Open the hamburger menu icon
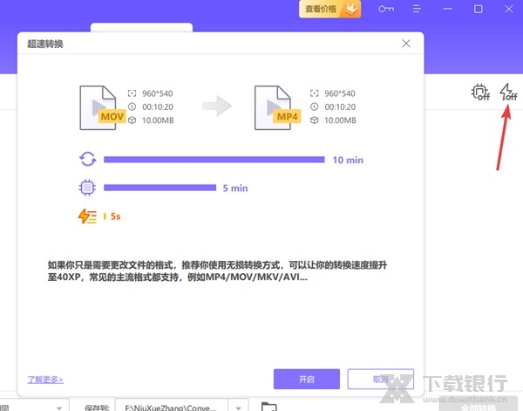 coord(417,9)
